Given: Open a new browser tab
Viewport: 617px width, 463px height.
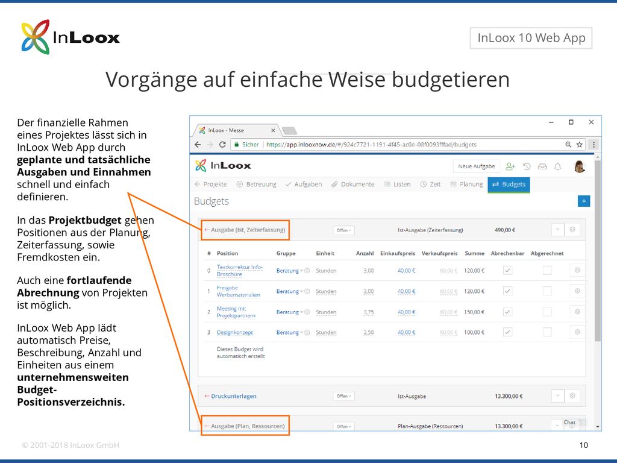Looking at the screenshot, I should click(290, 131).
